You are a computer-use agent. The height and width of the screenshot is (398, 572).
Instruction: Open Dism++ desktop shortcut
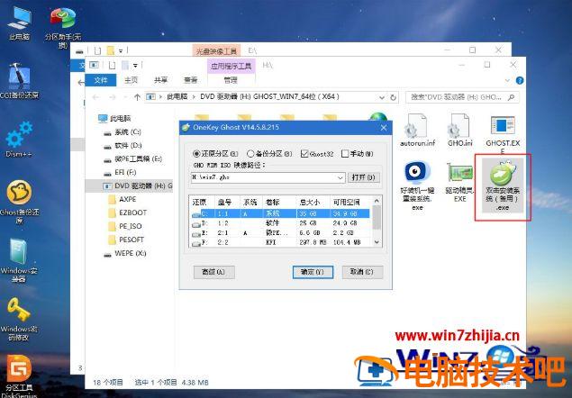[x=18, y=140]
